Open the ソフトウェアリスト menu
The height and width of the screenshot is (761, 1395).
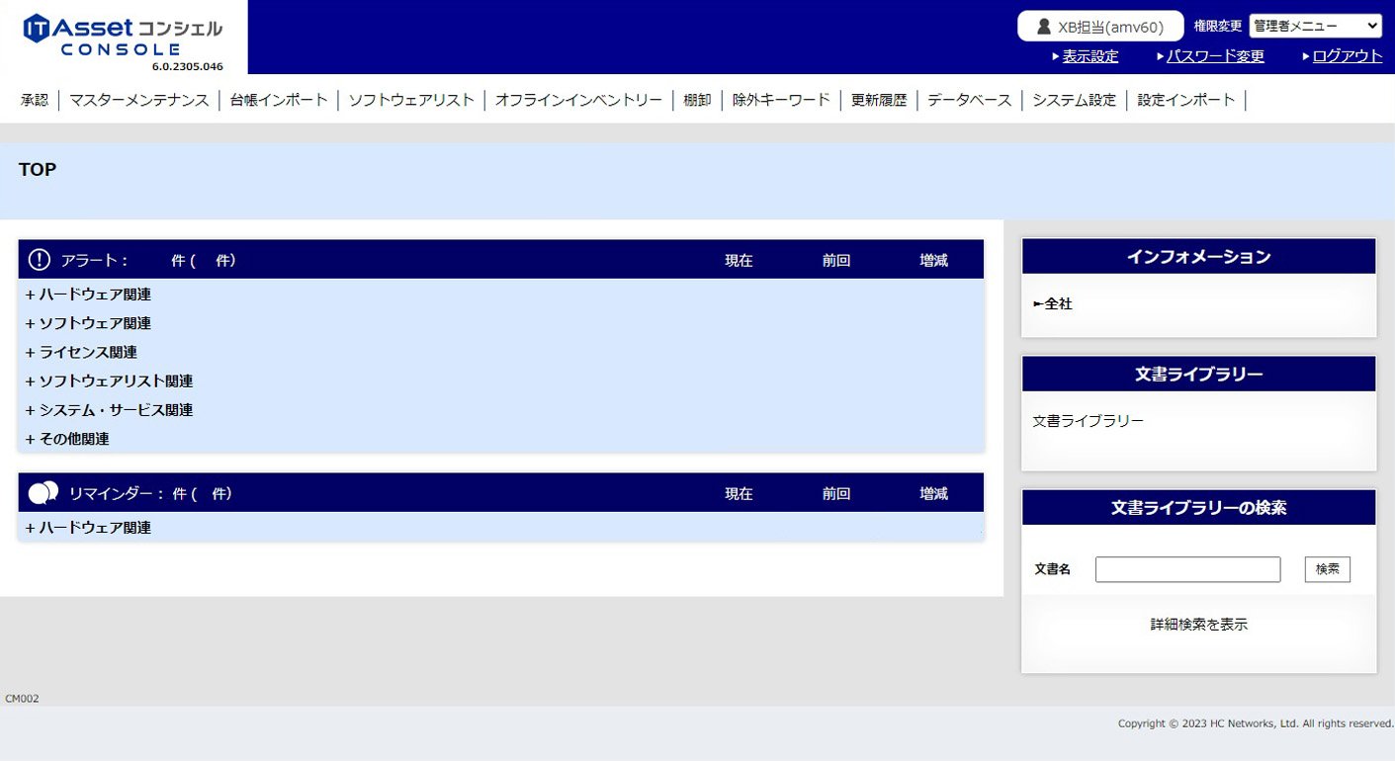point(411,100)
